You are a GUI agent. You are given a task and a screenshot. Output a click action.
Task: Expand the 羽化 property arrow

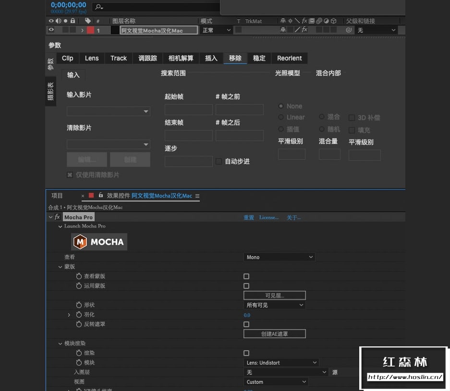pos(69,315)
